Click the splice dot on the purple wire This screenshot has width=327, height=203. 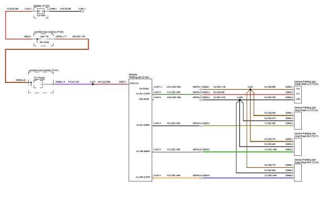pos(92,84)
